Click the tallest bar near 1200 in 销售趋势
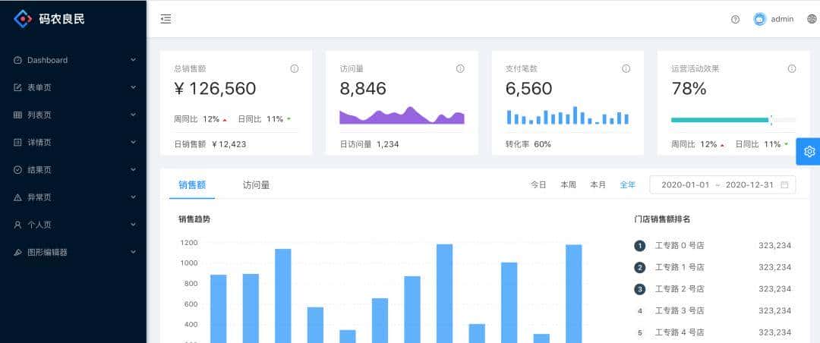The height and width of the screenshot is (343, 820). 444,294
